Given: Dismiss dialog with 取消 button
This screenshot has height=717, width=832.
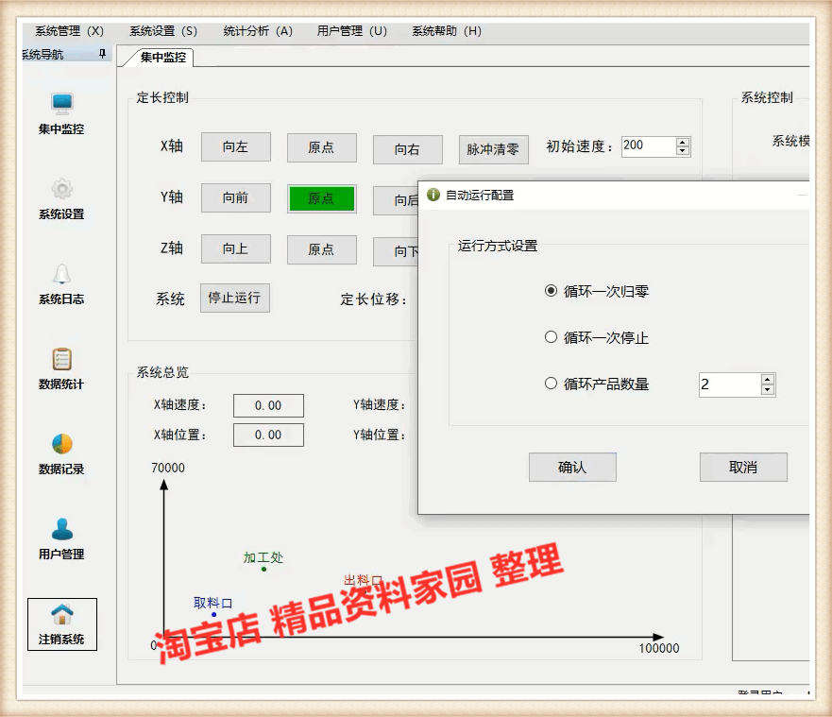Looking at the screenshot, I should pyautogui.click(x=743, y=467).
